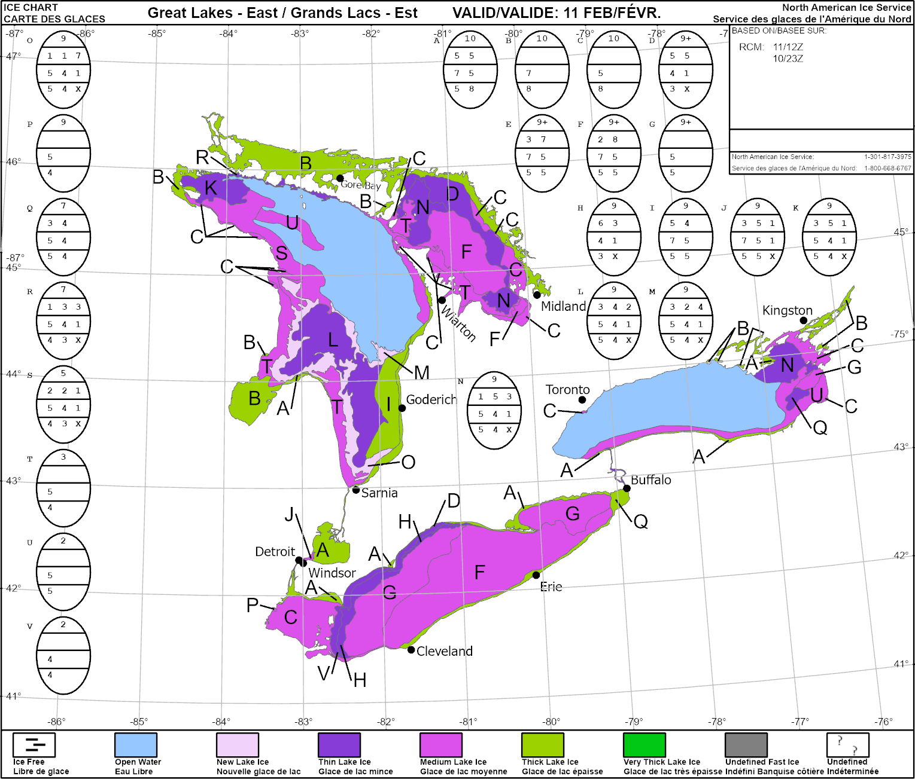Pick the Medium Lake Ice magenta swatch
Viewport: 915px width, 779px height.
coord(441,745)
